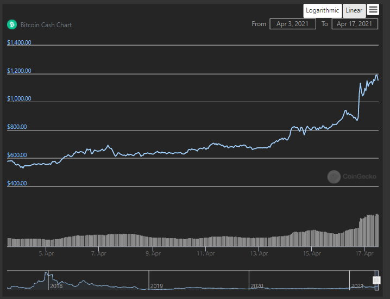Click the Bitcoin Cash Chart title

(46, 25)
